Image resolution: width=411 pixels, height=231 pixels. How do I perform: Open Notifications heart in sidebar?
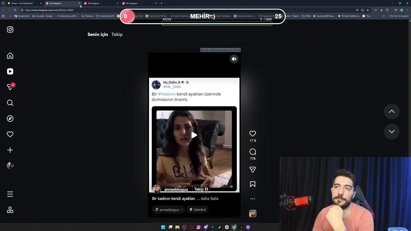point(10,134)
